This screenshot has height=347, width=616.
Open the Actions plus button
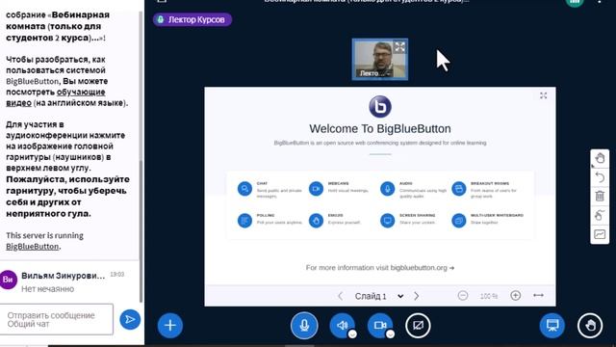pyautogui.click(x=169, y=326)
